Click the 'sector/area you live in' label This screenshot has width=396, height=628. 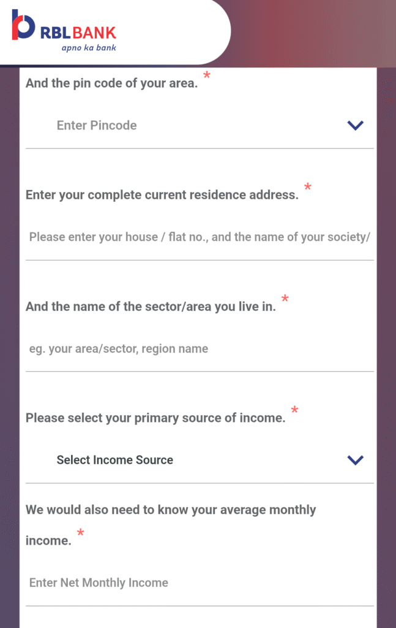pyautogui.click(x=151, y=307)
